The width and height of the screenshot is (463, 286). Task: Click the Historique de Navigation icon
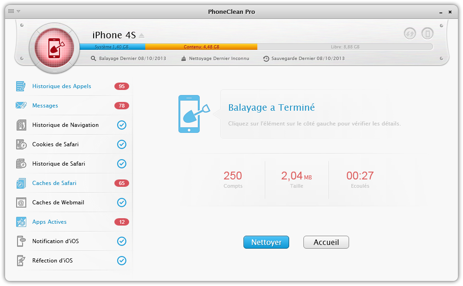[21, 125]
